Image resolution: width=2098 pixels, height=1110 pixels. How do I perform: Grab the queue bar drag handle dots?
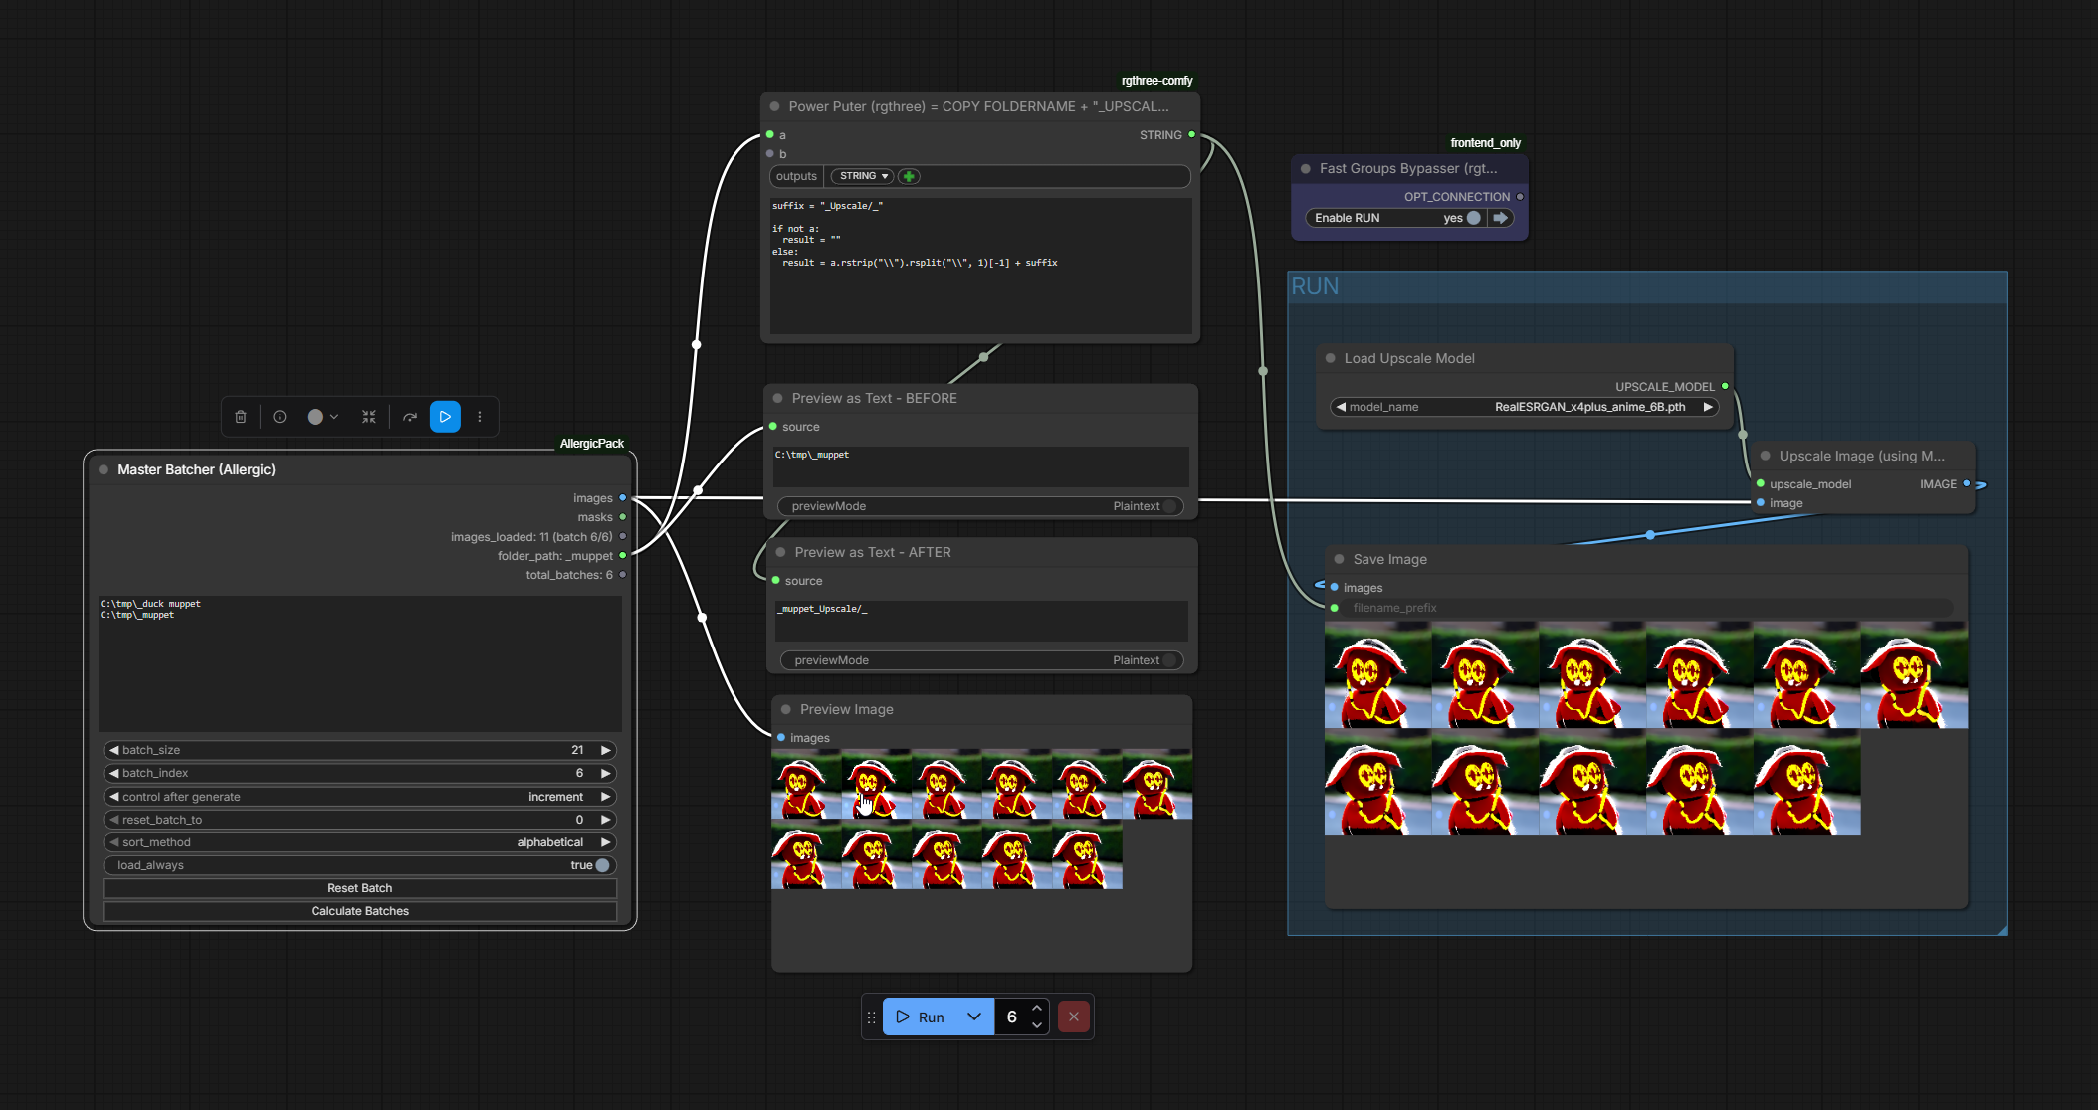(x=871, y=1017)
